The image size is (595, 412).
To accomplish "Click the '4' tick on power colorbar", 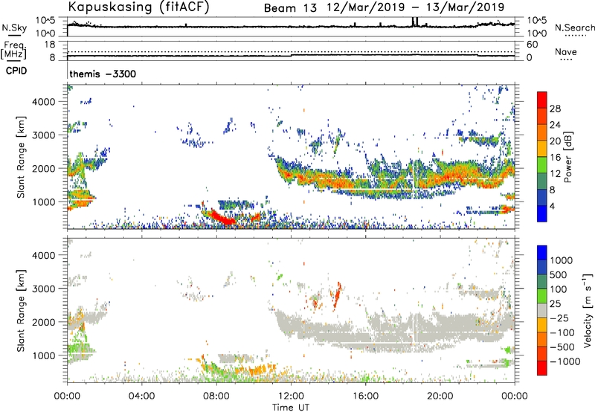I will [x=553, y=206].
